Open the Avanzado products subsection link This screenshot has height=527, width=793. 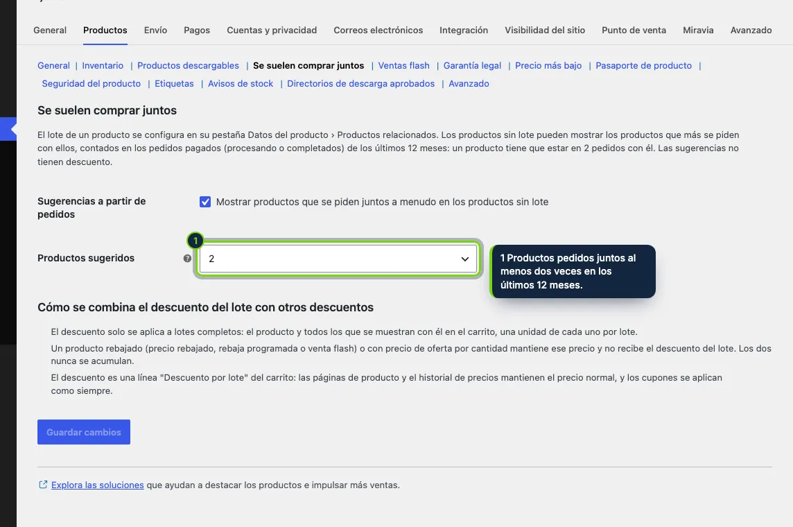point(469,83)
